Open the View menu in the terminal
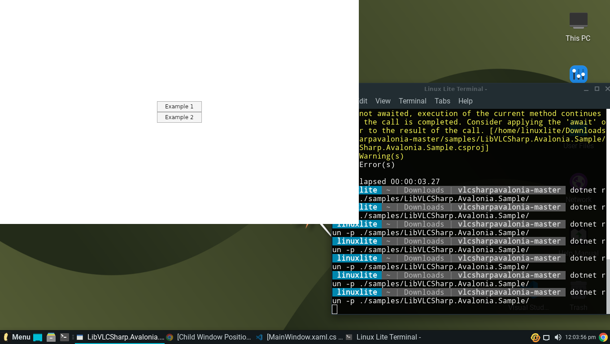This screenshot has width=610, height=344. (x=383, y=101)
